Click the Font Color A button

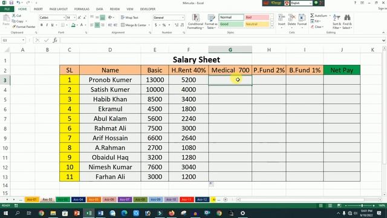click(x=82, y=25)
